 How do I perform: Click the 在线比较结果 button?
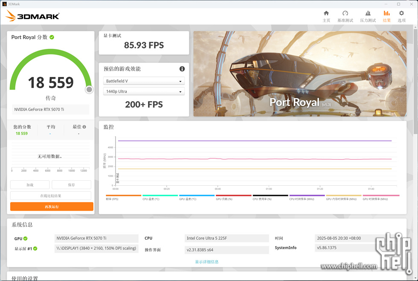51,196
